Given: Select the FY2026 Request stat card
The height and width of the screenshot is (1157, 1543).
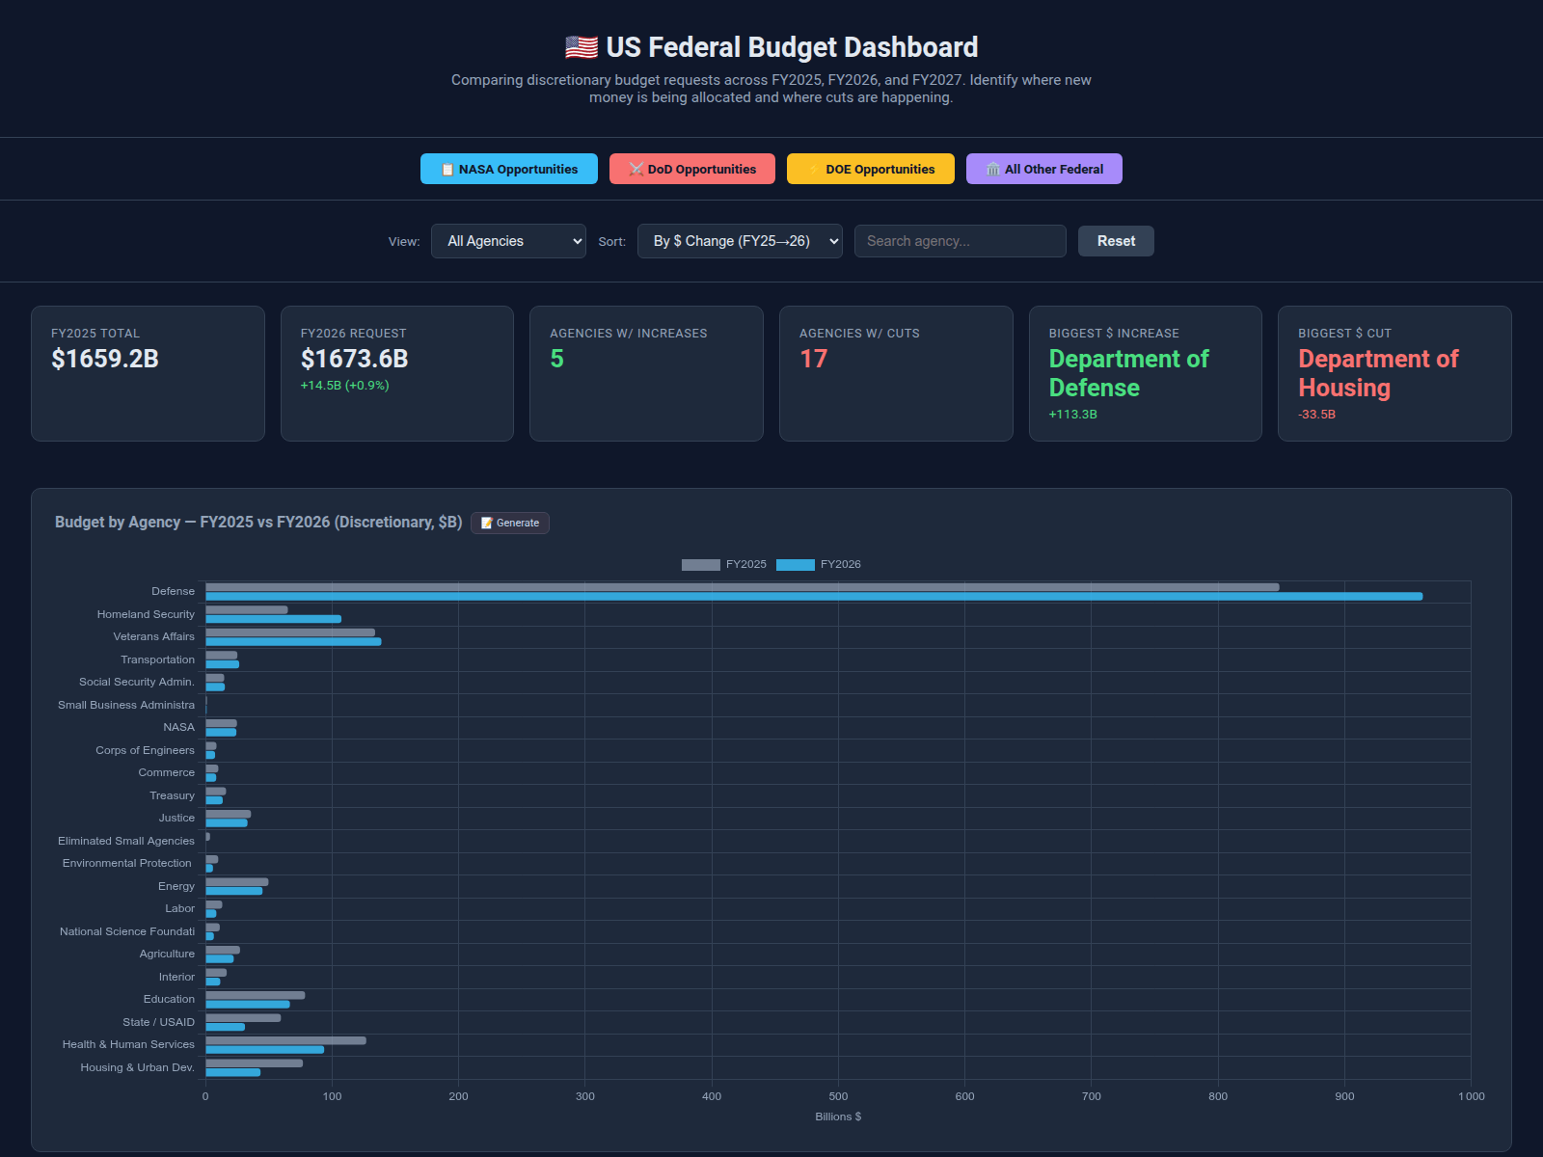Looking at the screenshot, I should click(x=397, y=373).
